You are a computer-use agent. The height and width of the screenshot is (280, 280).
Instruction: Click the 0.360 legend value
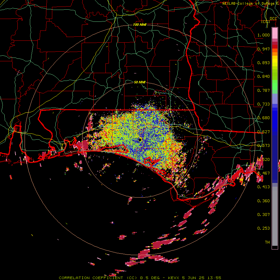point(264,201)
